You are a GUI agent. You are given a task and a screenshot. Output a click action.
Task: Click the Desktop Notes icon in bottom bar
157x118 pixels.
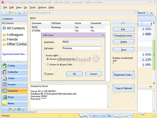(10, 110)
